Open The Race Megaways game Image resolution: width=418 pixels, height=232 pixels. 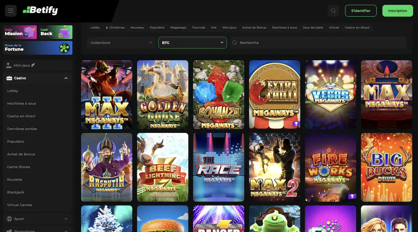[x=219, y=167]
